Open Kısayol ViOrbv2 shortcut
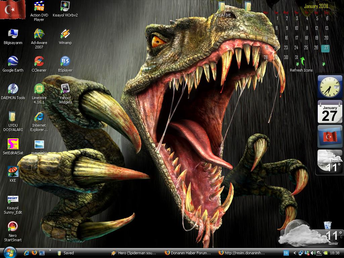 click(x=65, y=9)
